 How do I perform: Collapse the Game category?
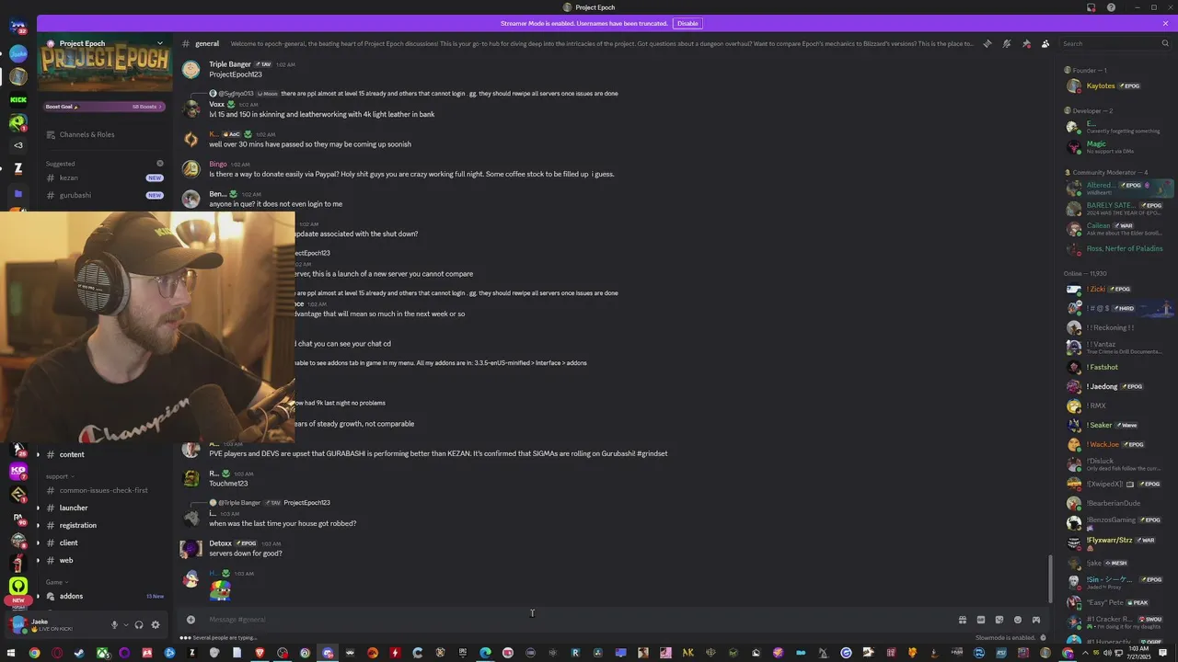(55, 582)
